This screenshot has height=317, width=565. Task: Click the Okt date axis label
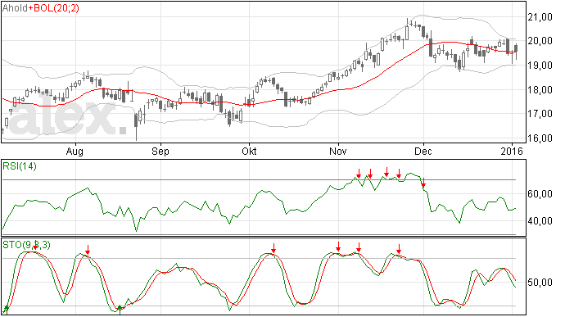tap(249, 151)
